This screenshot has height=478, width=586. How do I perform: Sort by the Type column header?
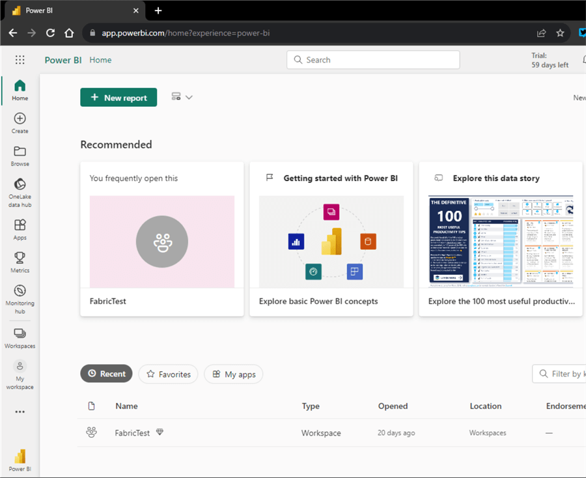point(311,406)
